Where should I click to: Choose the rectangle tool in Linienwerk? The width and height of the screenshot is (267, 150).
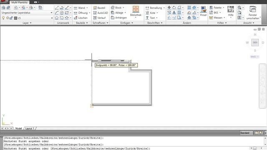tap(67, 13)
